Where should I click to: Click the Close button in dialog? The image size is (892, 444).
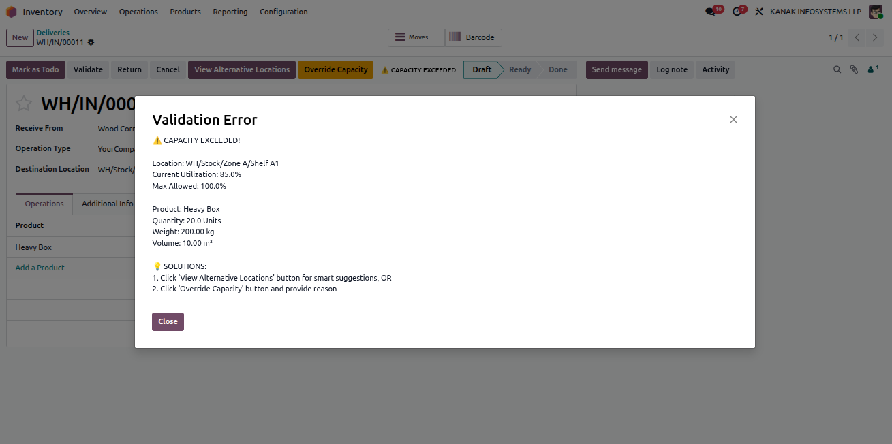click(168, 321)
